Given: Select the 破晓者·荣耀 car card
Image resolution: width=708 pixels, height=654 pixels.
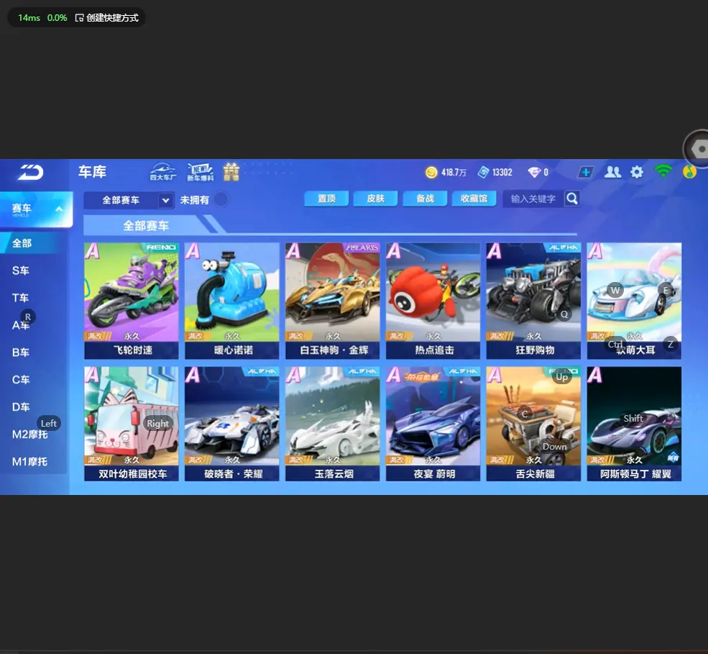Looking at the screenshot, I should click(x=232, y=424).
